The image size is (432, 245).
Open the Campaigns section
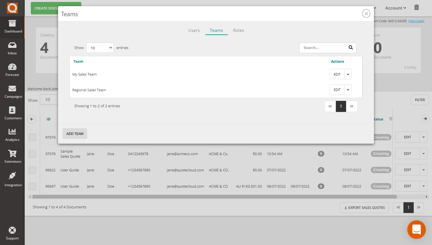[x=12, y=92]
